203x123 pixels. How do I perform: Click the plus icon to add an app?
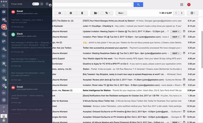(x=4, y=112)
